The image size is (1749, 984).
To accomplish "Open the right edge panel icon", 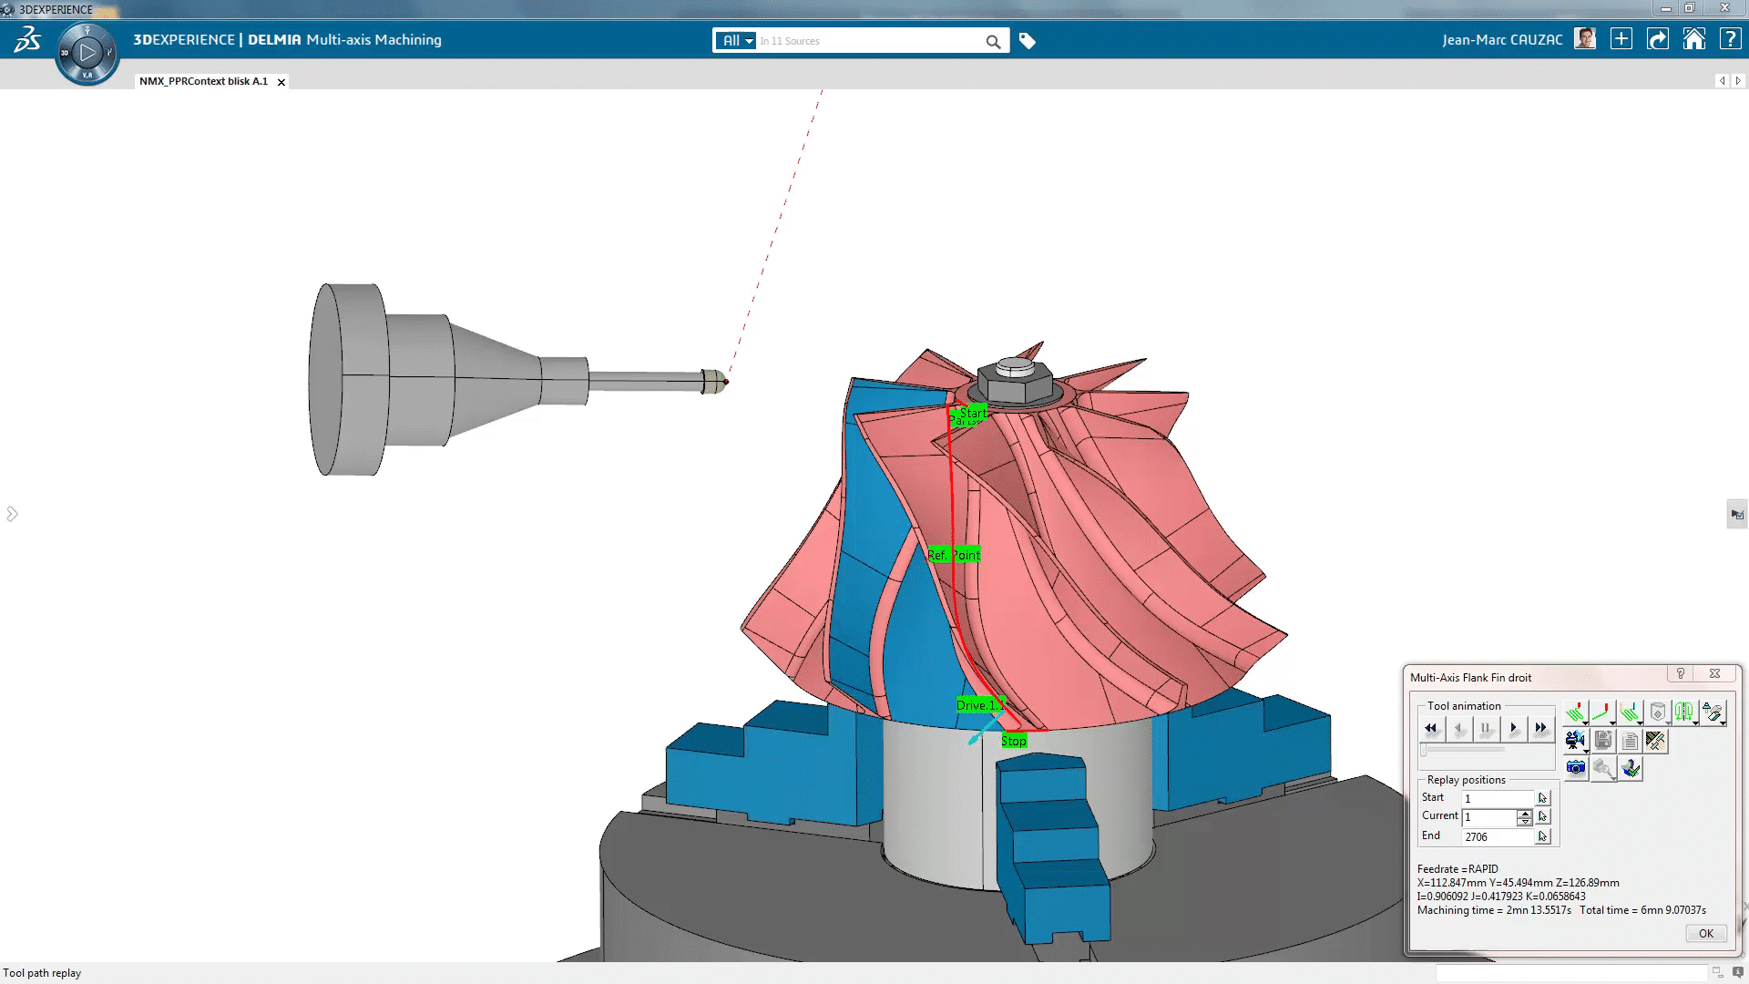I will pyautogui.click(x=1737, y=514).
